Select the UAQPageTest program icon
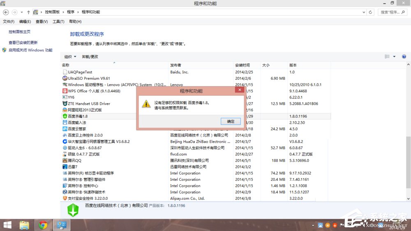Image resolution: width=411 pixels, height=231 pixels. point(65,72)
